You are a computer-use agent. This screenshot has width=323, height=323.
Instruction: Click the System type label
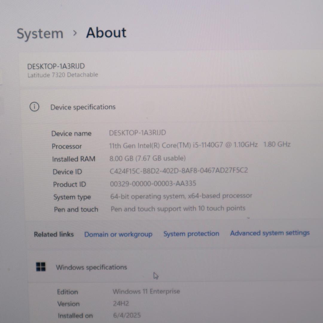click(72, 197)
